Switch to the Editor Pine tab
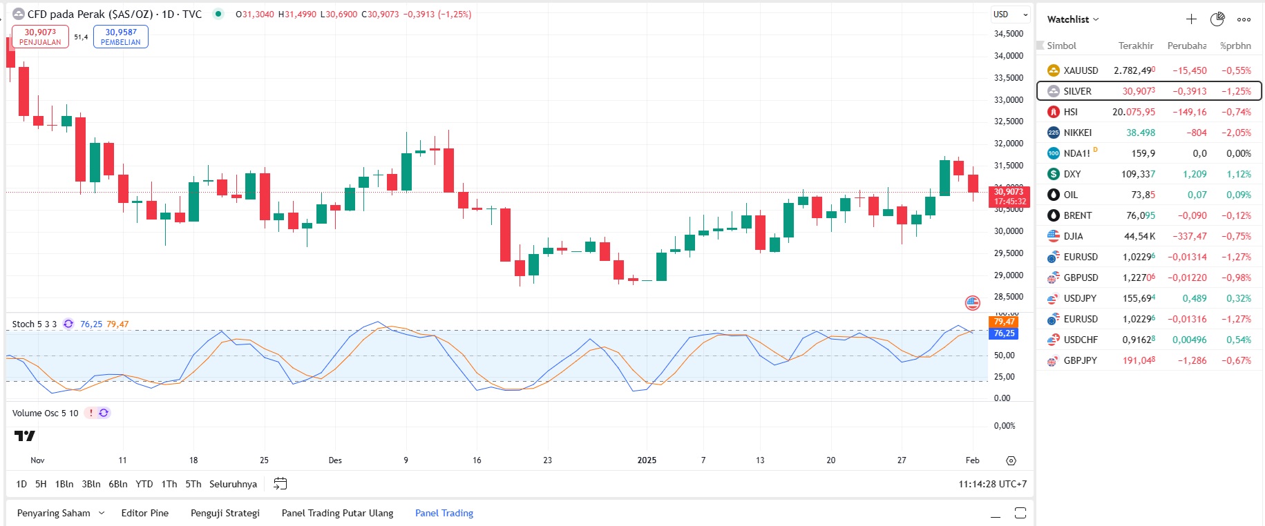1265x526 pixels. point(144,513)
